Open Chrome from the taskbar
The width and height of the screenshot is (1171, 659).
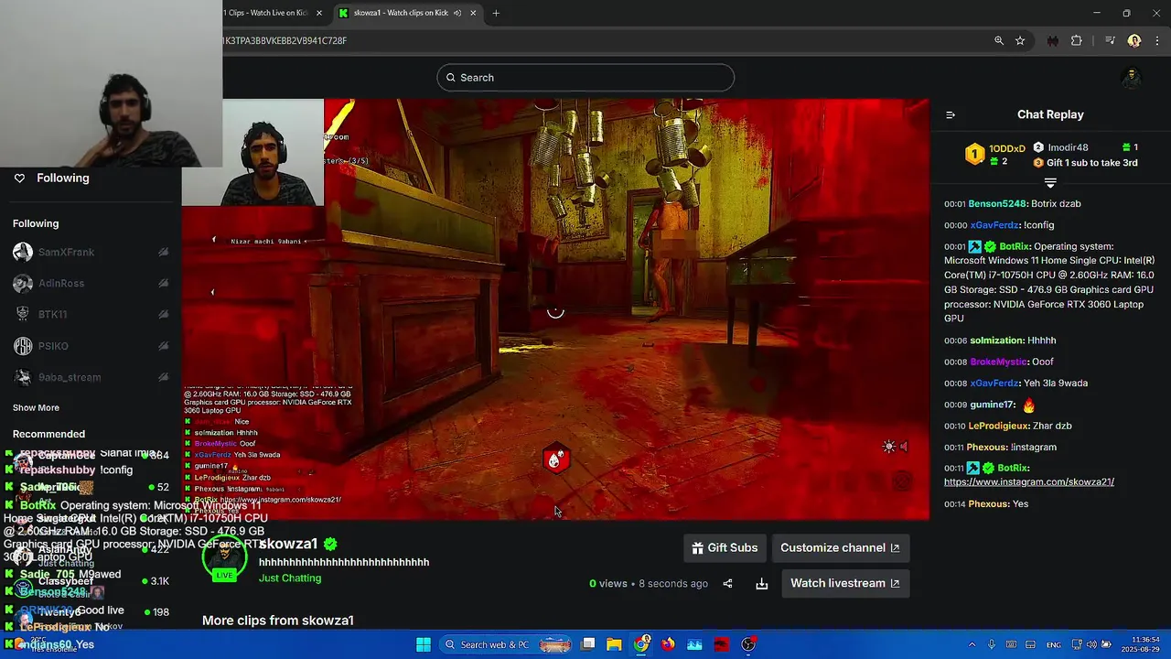point(641,644)
